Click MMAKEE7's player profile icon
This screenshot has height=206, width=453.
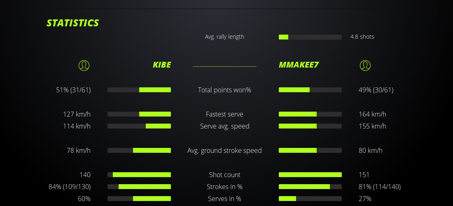(365, 65)
